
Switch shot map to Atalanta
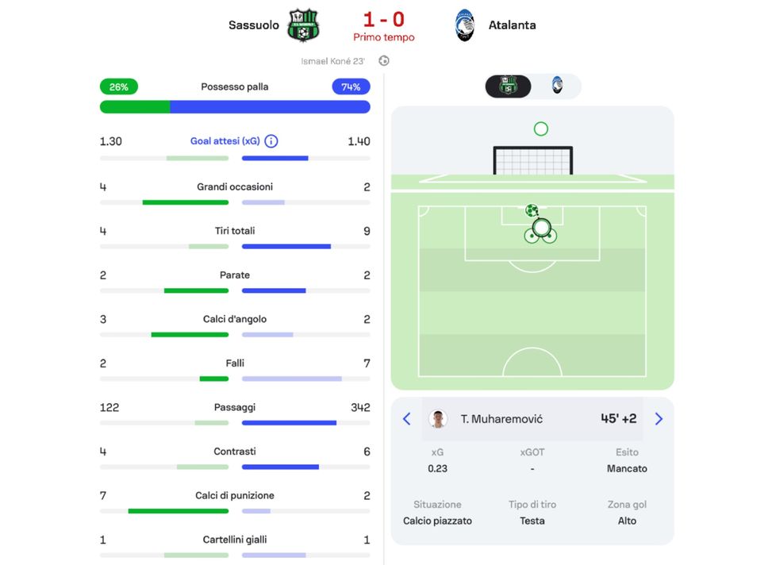pos(557,86)
